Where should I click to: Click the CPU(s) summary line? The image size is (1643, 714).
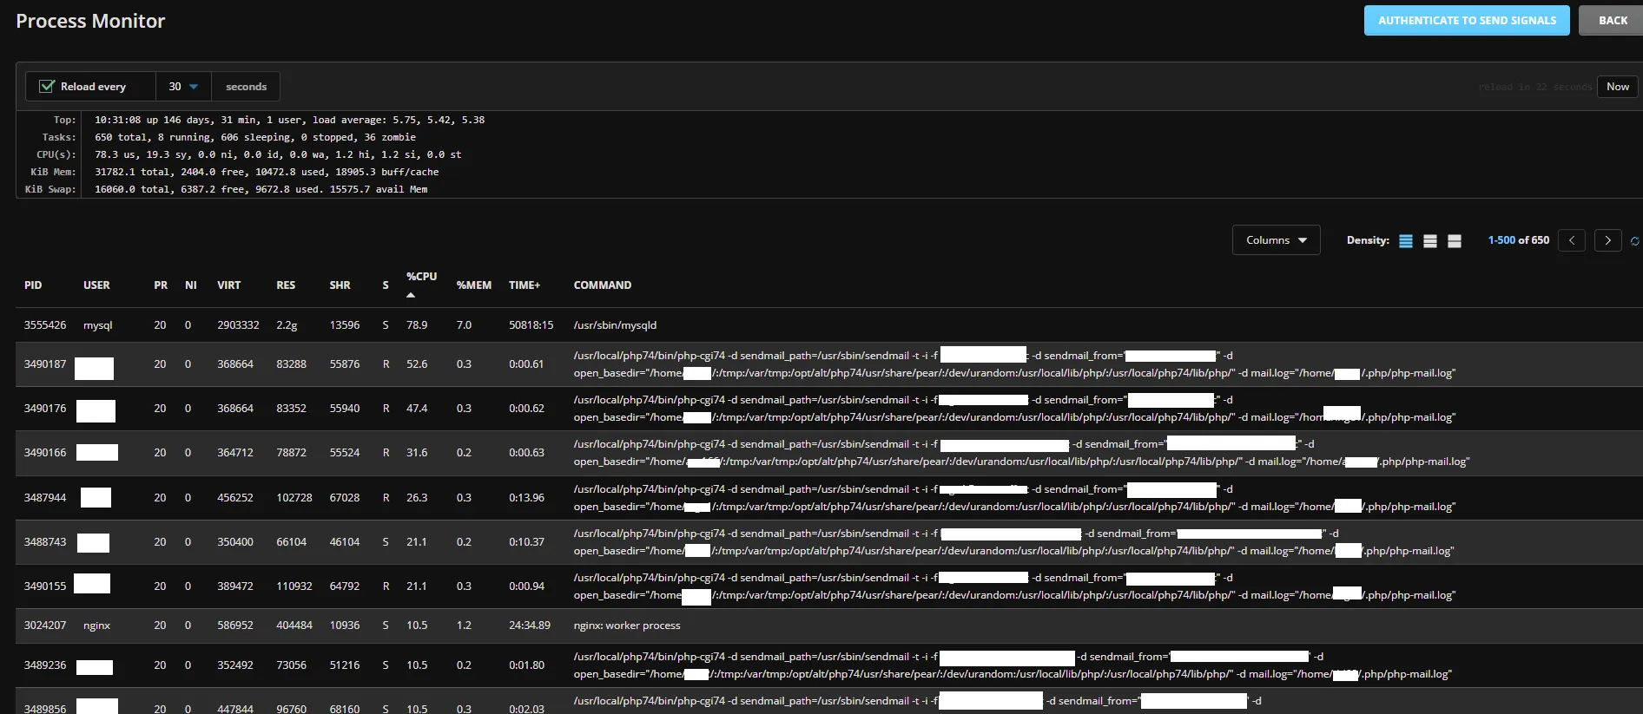(278, 154)
